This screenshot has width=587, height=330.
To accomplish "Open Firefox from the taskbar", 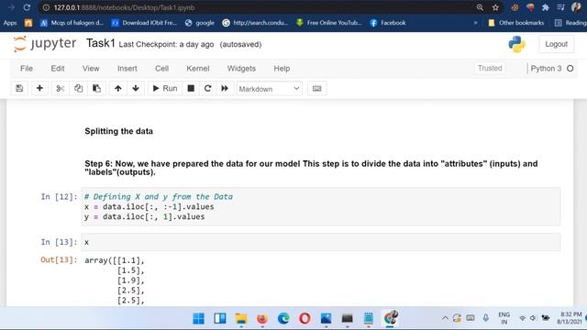I will click(x=262, y=318).
